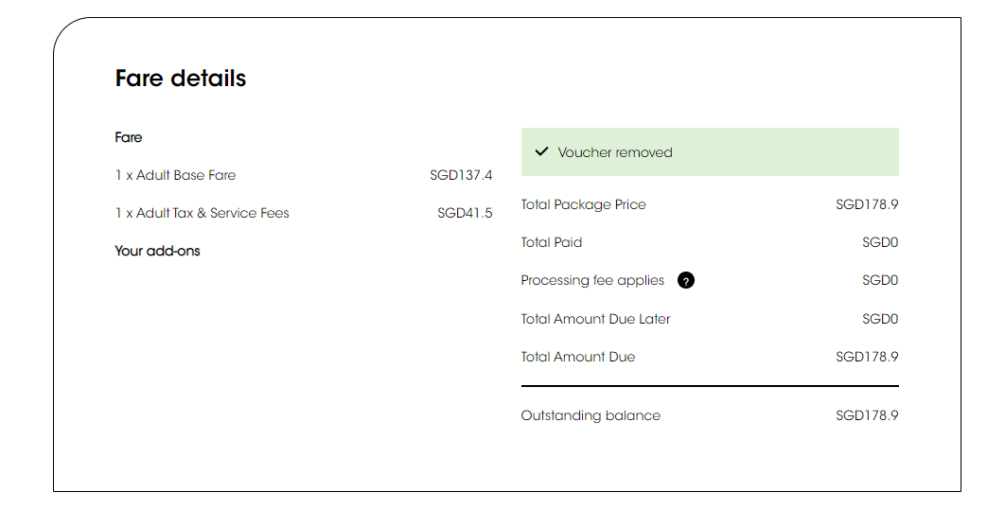Click the Total Paid SGD0 value
The image size is (1005, 510).
[880, 242]
